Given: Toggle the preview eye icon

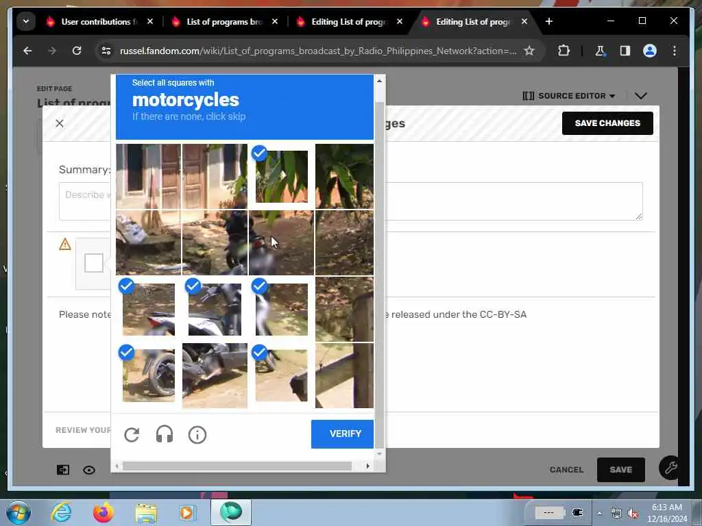Looking at the screenshot, I should [x=89, y=470].
